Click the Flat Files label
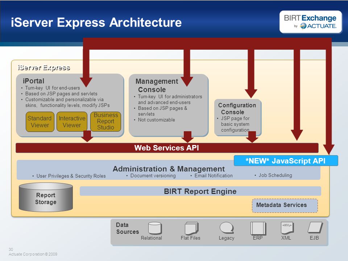 190,238
